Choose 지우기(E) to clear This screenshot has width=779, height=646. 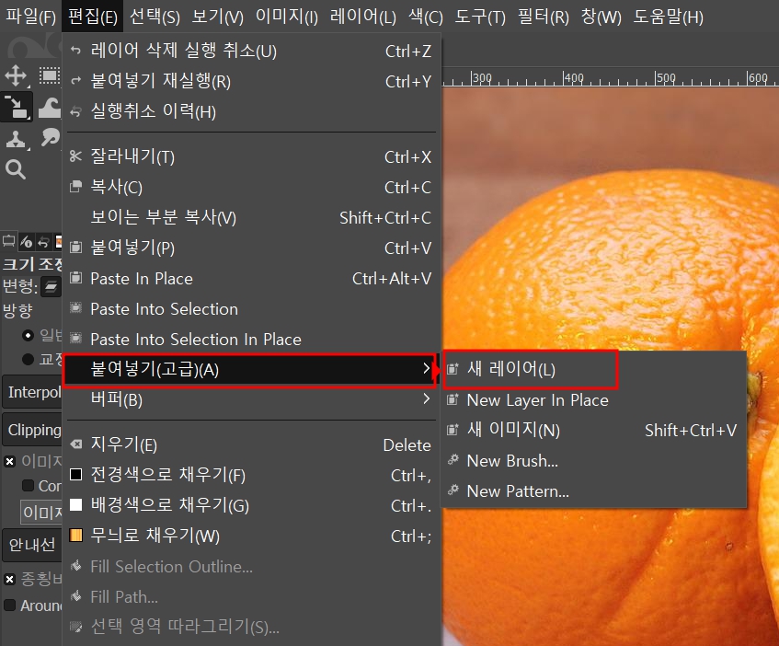(x=251, y=444)
